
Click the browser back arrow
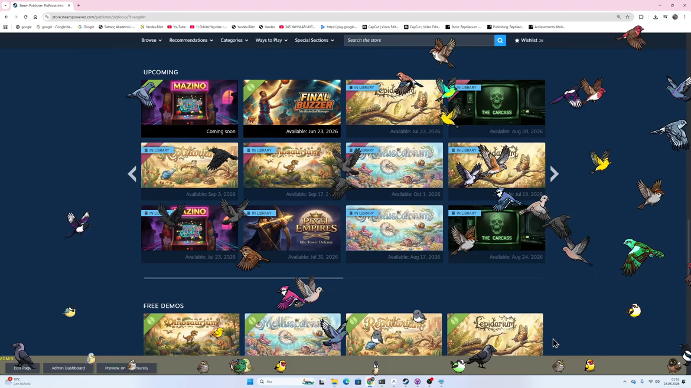(6, 17)
